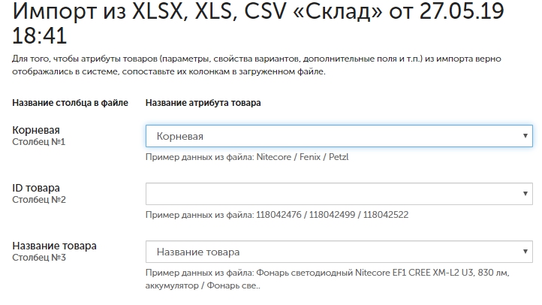The image size is (542, 305).
Task: Click the Nitecore / Fenix / Petzl sample data
Action: coord(303,157)
